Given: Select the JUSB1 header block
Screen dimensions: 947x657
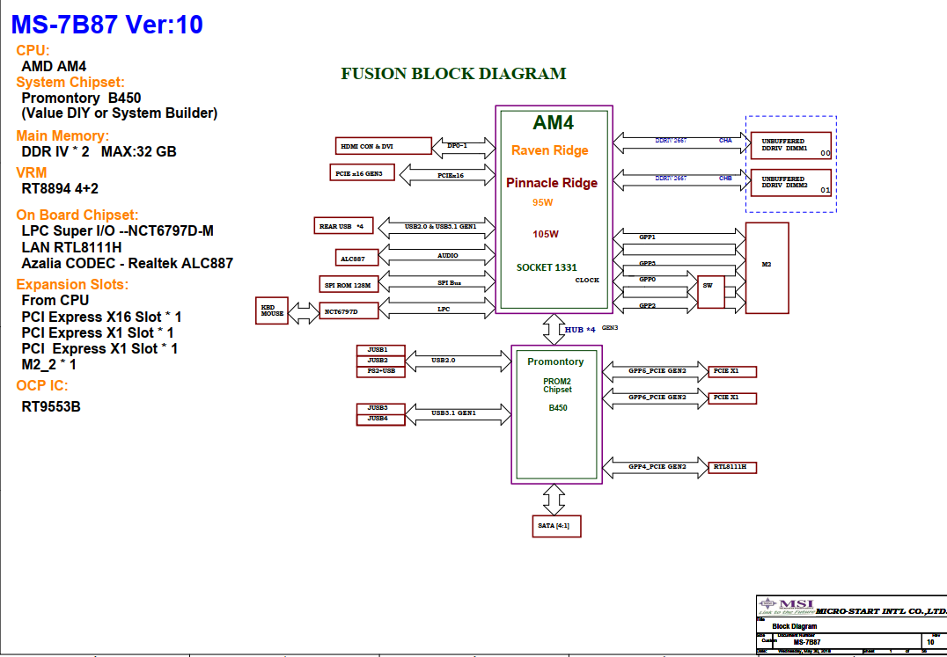Looking at the screenshot, I should click(378, 350).
